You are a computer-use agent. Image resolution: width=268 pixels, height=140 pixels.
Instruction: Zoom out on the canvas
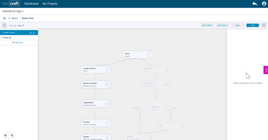point(12,136)
